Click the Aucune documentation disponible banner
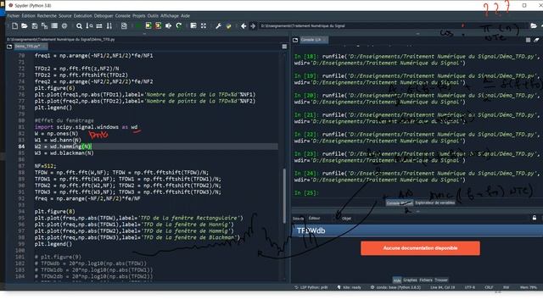Image resolution: width=543 pixels, height=305 pixels. (420, 248)
